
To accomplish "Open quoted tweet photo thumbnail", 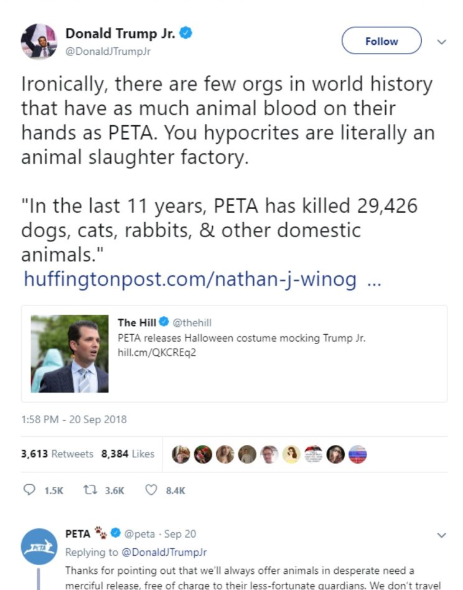I will (70, 354).
